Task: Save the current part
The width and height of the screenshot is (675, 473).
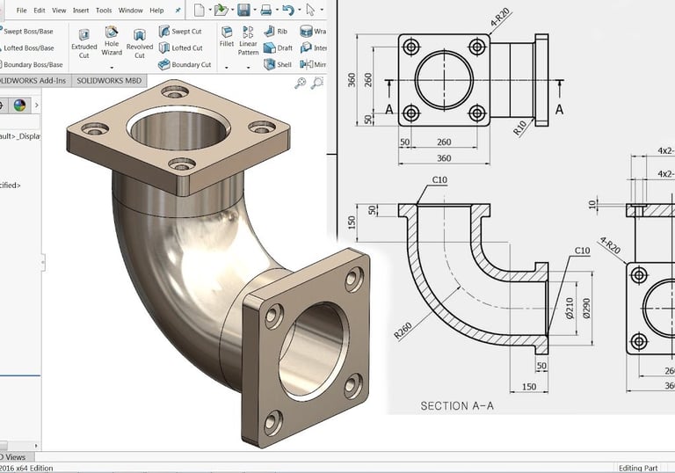Action: point(243,10)
